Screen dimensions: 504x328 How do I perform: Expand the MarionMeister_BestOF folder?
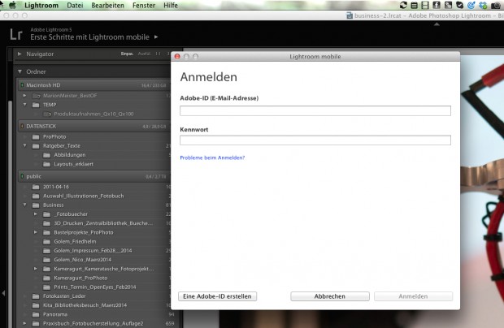coord(24,96)
